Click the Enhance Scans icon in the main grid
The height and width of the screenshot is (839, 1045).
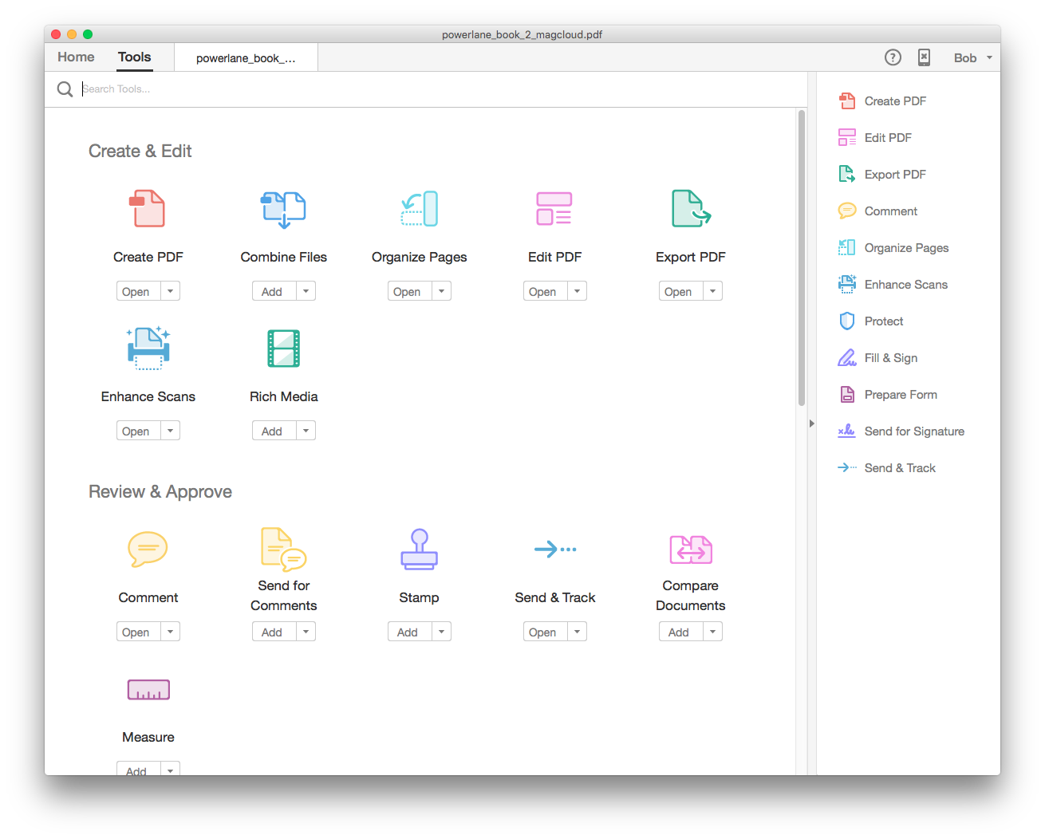pyautogui.click(x=148, y=349)
